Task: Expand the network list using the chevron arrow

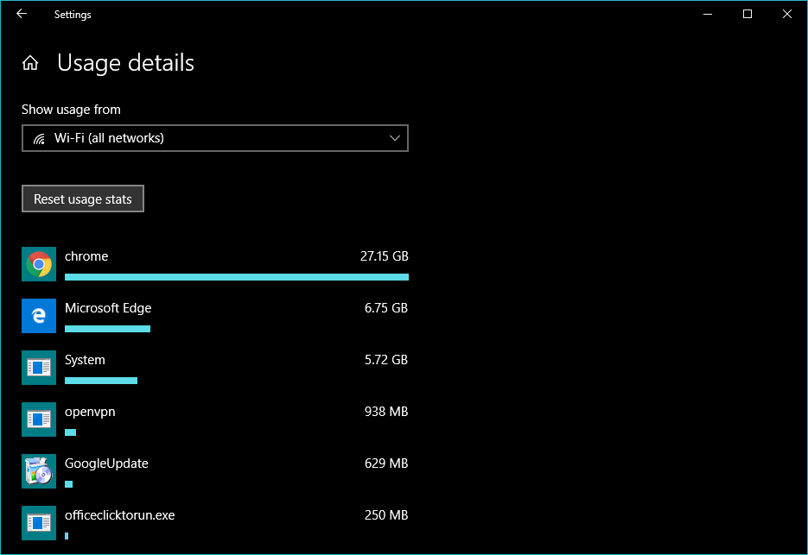Action: click(395, 138)
